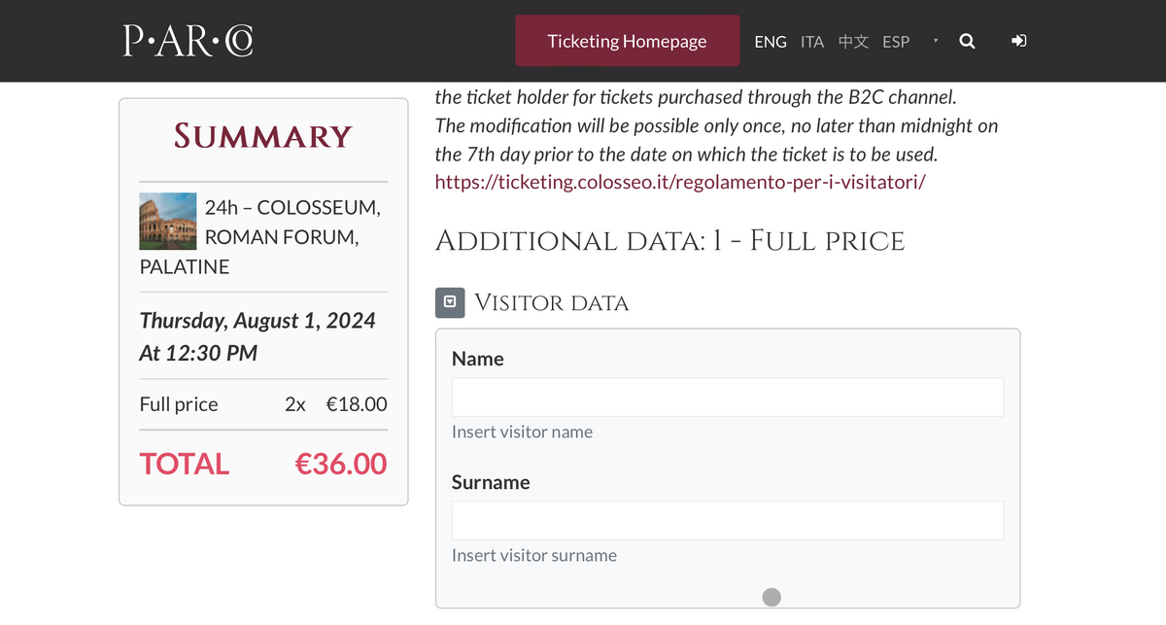Select the ESP language option
Viewport: 1166px width, 625px height.
896,42
